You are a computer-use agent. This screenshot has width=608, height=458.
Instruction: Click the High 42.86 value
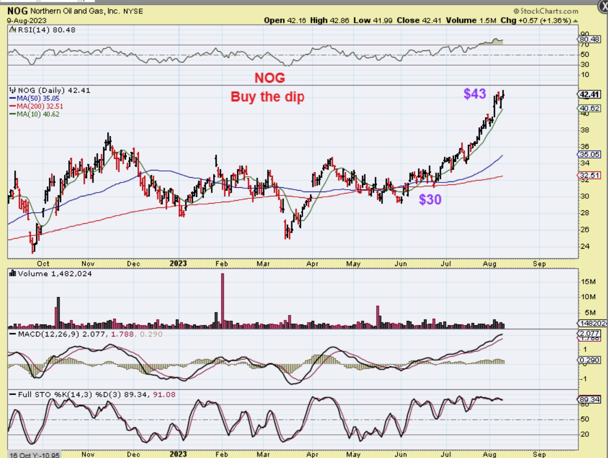329,20
